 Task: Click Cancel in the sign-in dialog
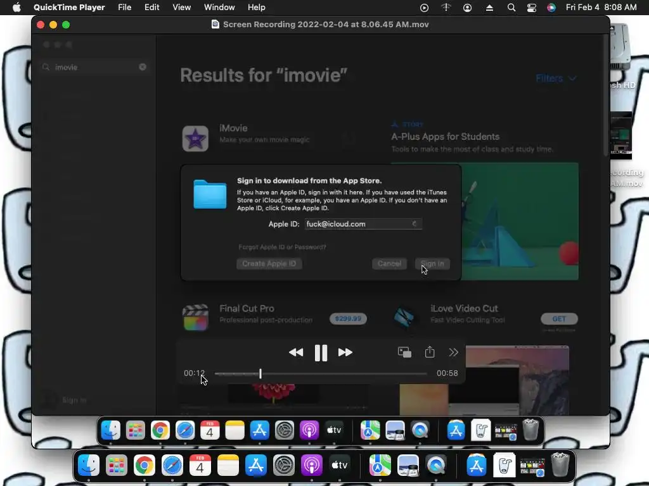[389, 264]
